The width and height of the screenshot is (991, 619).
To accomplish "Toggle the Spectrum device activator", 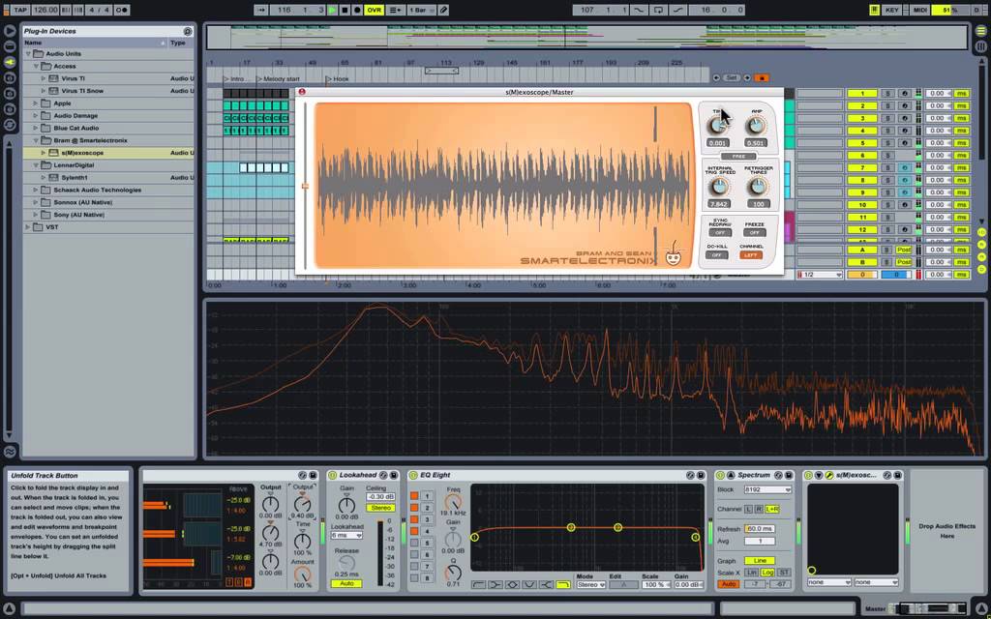I will (x=720, y=475).
